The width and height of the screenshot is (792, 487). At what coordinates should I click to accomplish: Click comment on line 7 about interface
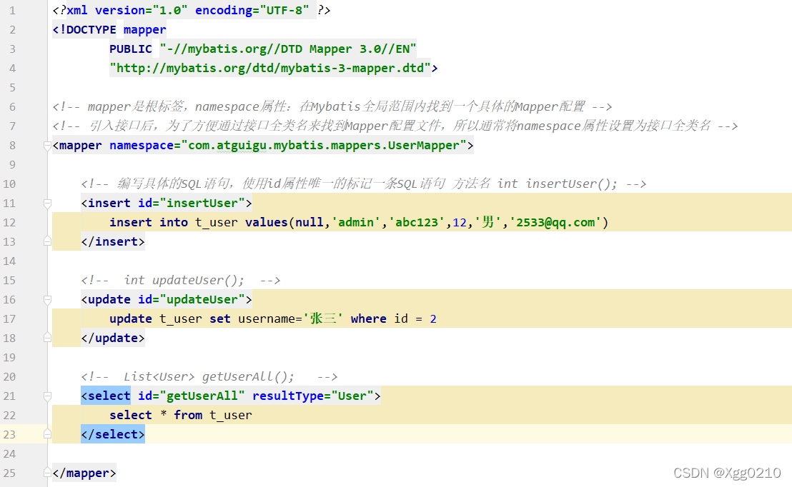point(395,126)
